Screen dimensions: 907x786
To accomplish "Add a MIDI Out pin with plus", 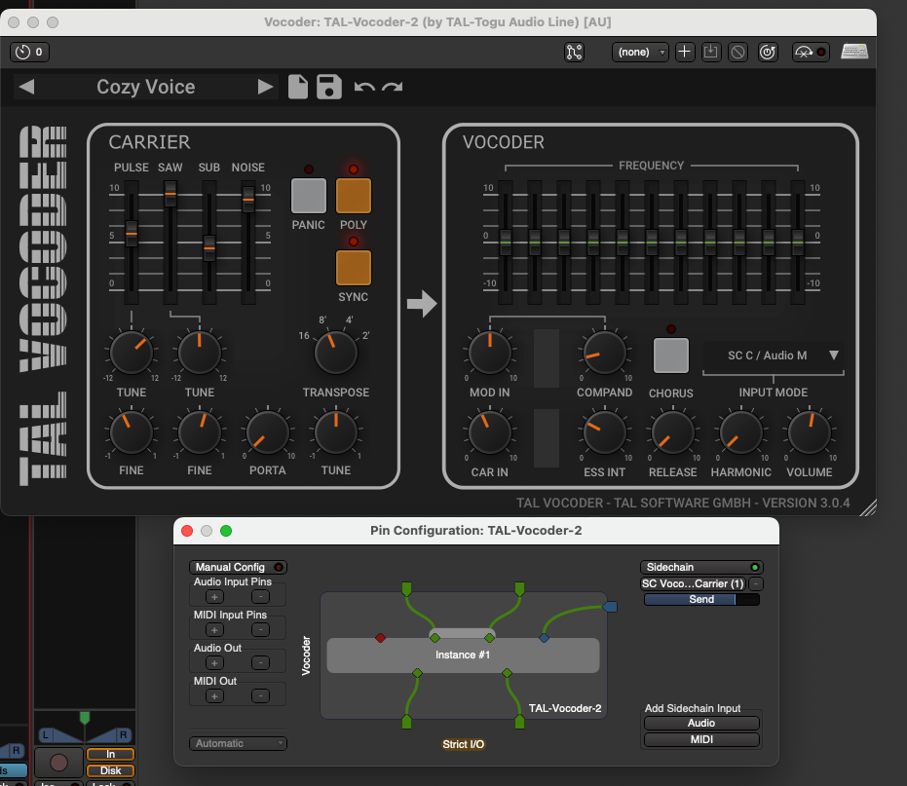I will [x=214, y=696].
